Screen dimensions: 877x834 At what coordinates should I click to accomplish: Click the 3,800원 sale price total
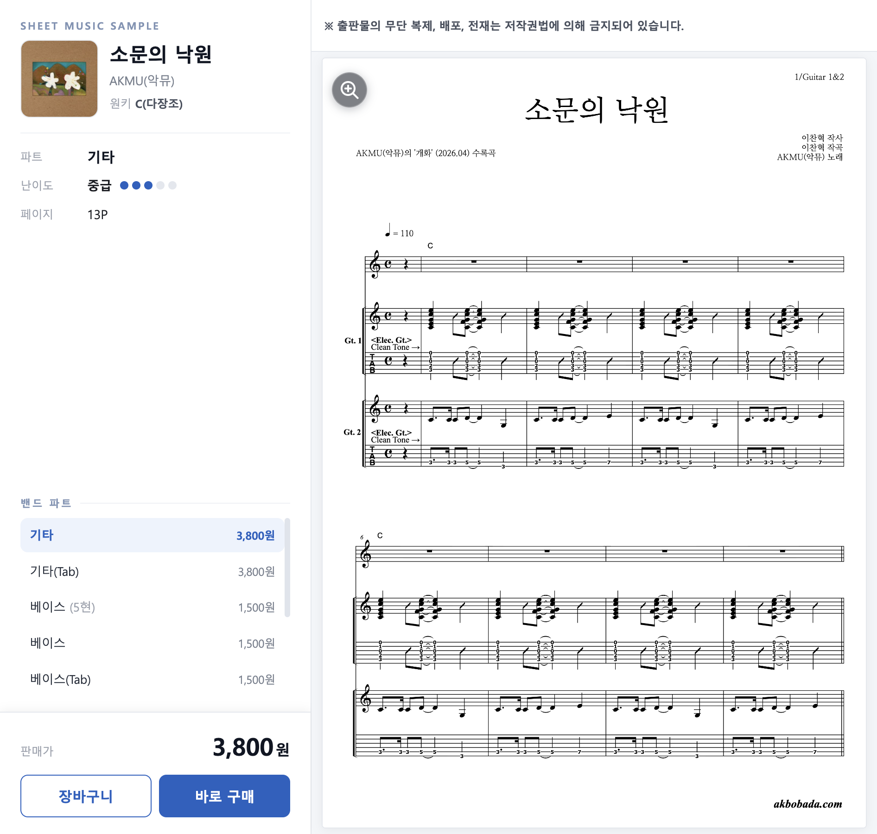click(251, 747)
